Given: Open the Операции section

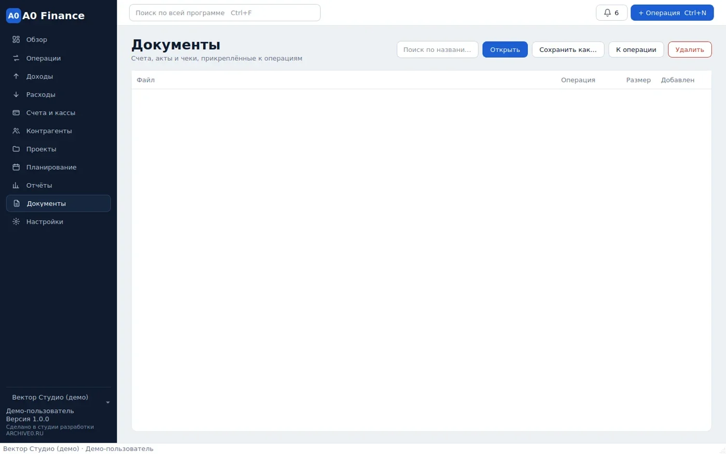Looking at the screenshot, I should tap(58, 58).
